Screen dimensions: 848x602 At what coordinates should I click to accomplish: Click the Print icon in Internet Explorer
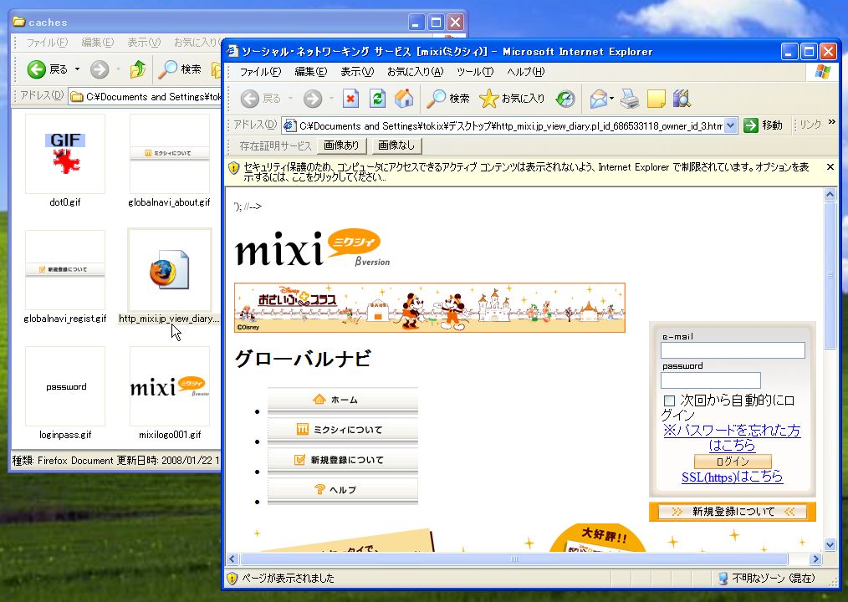pos(630,99)
